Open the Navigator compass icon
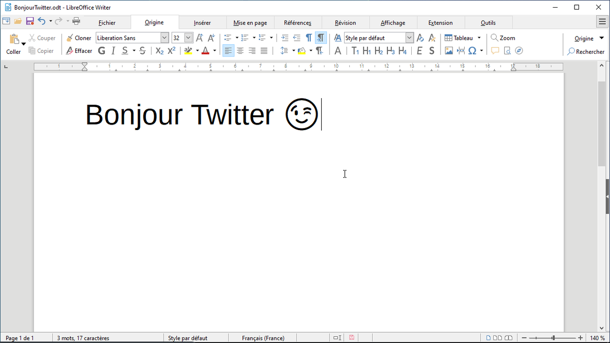 click(519, 51)
